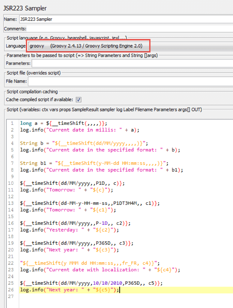The width and height of the screenshot is (233, 308).
Task: Click line 16 timeShift with P-1D
Action: coord(75,223)
